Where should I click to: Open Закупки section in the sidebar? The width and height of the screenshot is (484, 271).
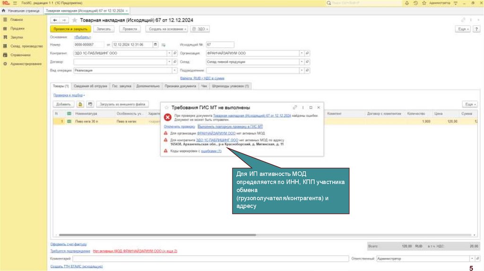17,37
